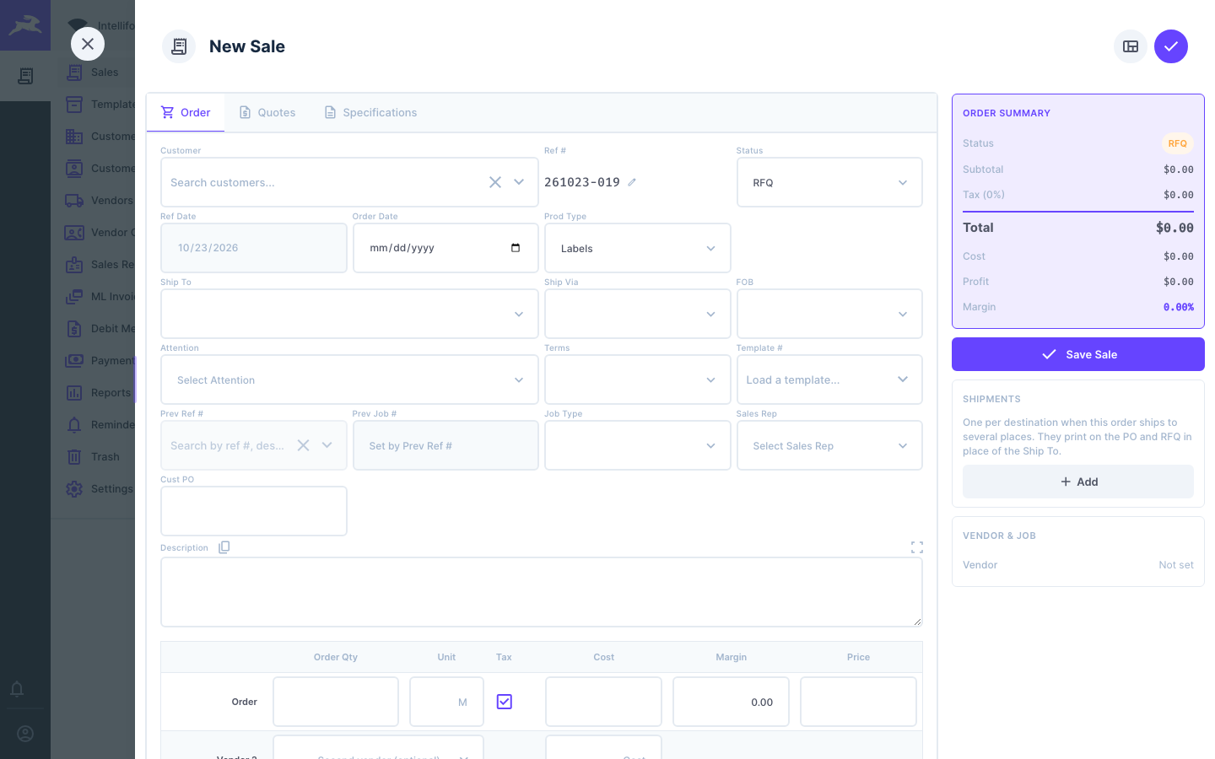1215x759 pixels.
Task: Open user account icon in sidebar
Action: click(25, 734)
